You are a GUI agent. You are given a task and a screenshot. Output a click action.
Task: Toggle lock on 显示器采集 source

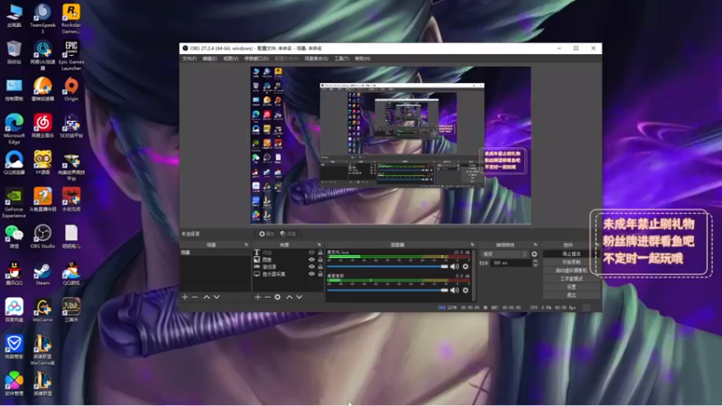coord(320,274)
